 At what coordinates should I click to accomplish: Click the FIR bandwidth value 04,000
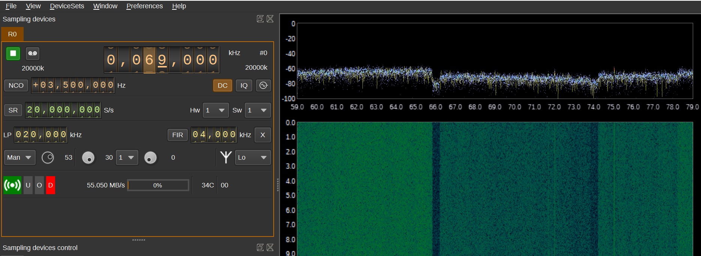(214, 135)
